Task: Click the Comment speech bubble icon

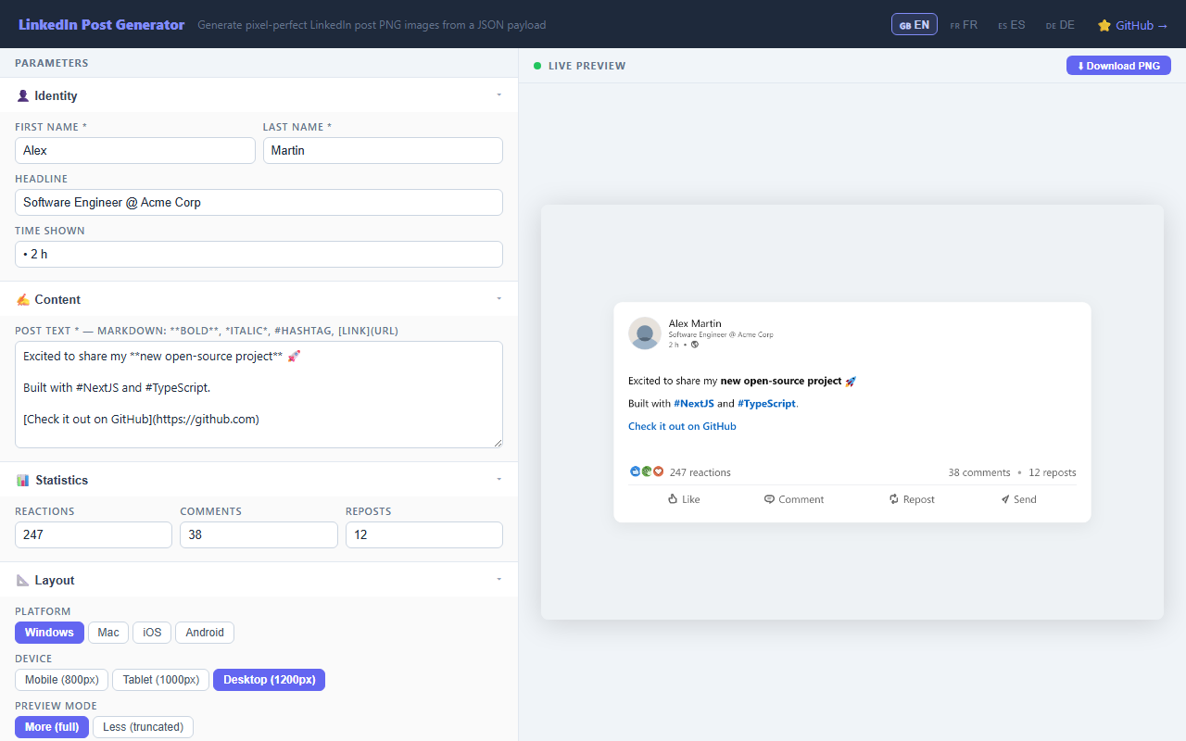Action: tap(769, 499)
